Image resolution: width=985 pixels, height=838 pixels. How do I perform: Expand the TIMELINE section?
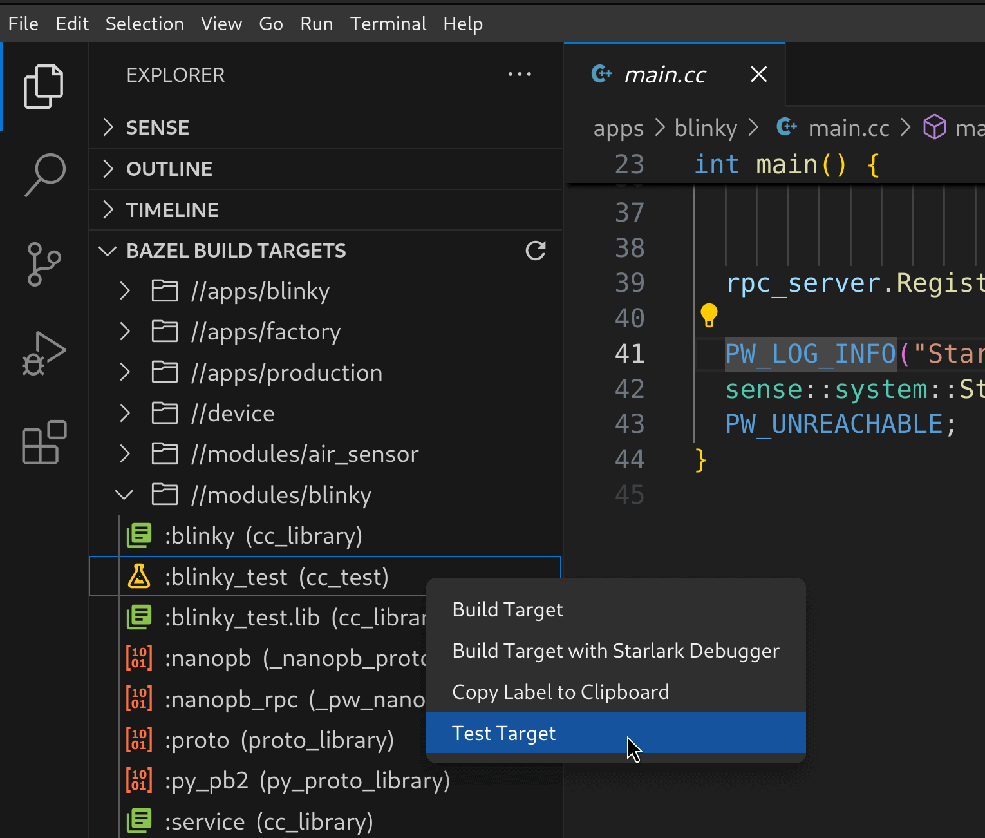point(108,210)
